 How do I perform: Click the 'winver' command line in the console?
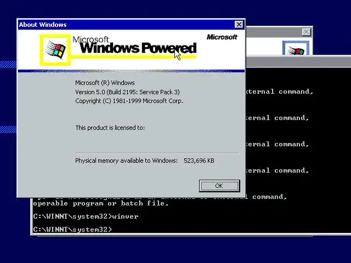pos(86,216)
